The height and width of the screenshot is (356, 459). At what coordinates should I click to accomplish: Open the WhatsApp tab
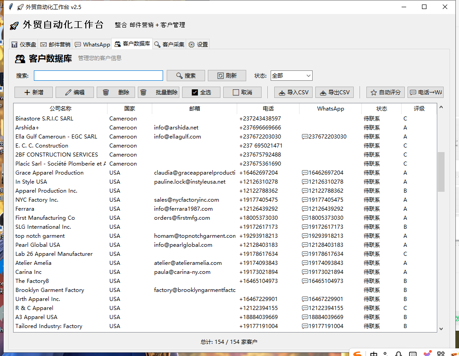pyautogui.click(x=92, y=44)
